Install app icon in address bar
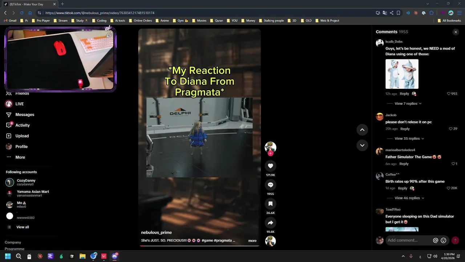Screen dimensions: 465x262 coord(378,13)
